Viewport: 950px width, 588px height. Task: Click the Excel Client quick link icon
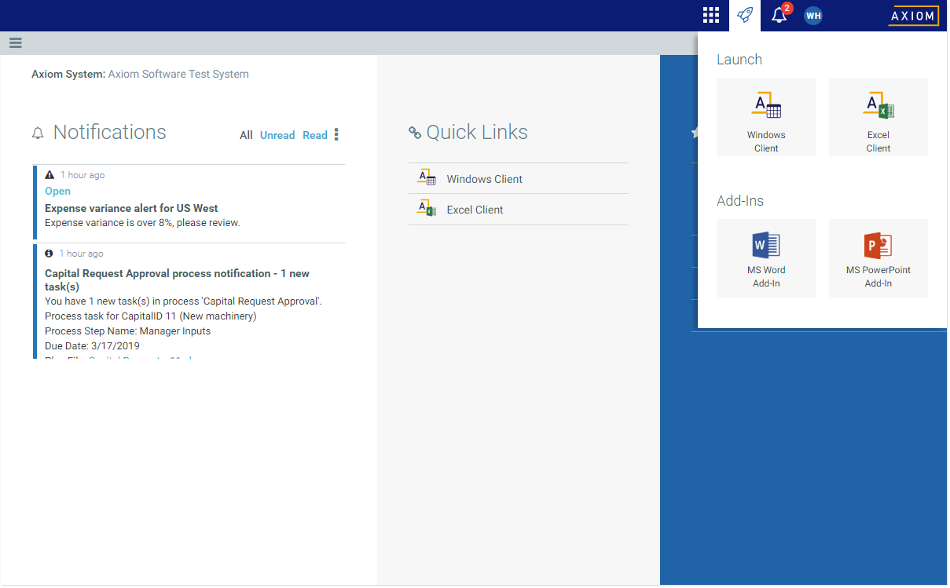(x=426, y=209)
